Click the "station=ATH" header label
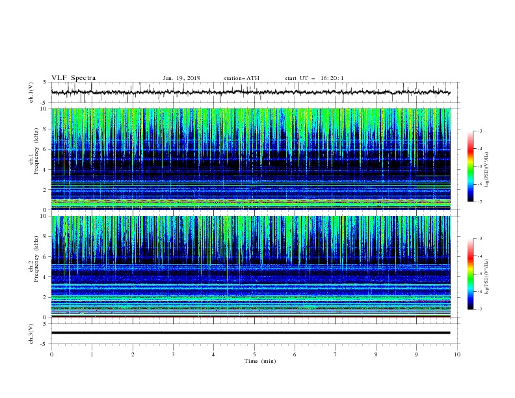This screenshot has width=515, height=398. tap(241, 78)
